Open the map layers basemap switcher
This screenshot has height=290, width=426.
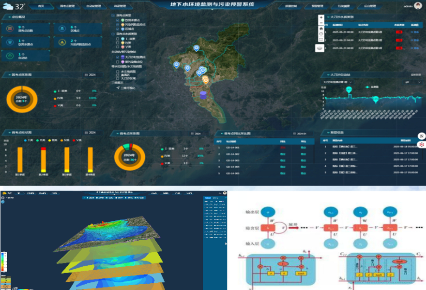(x=319, y=48)
